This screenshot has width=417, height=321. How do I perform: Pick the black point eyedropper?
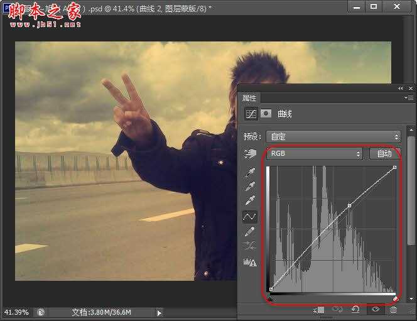pyautogui.click(x=250, y=171)
